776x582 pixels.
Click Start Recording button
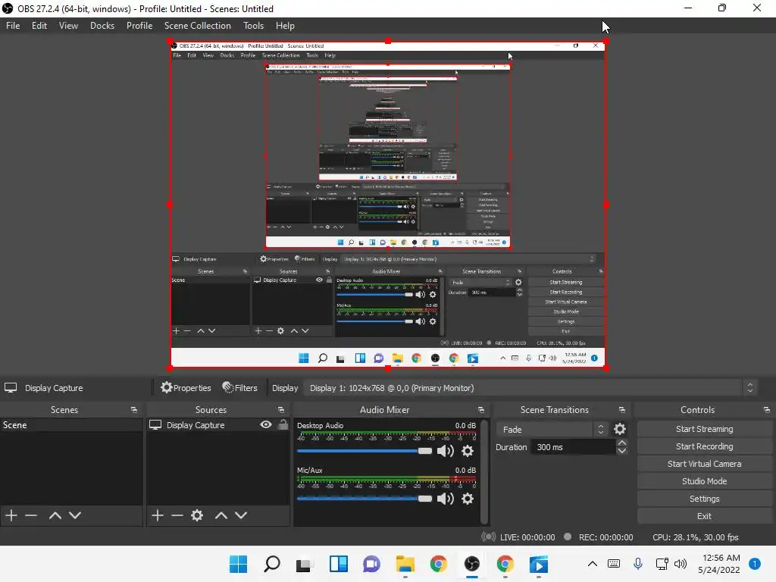pyautogui.click(x=704, y=446)
